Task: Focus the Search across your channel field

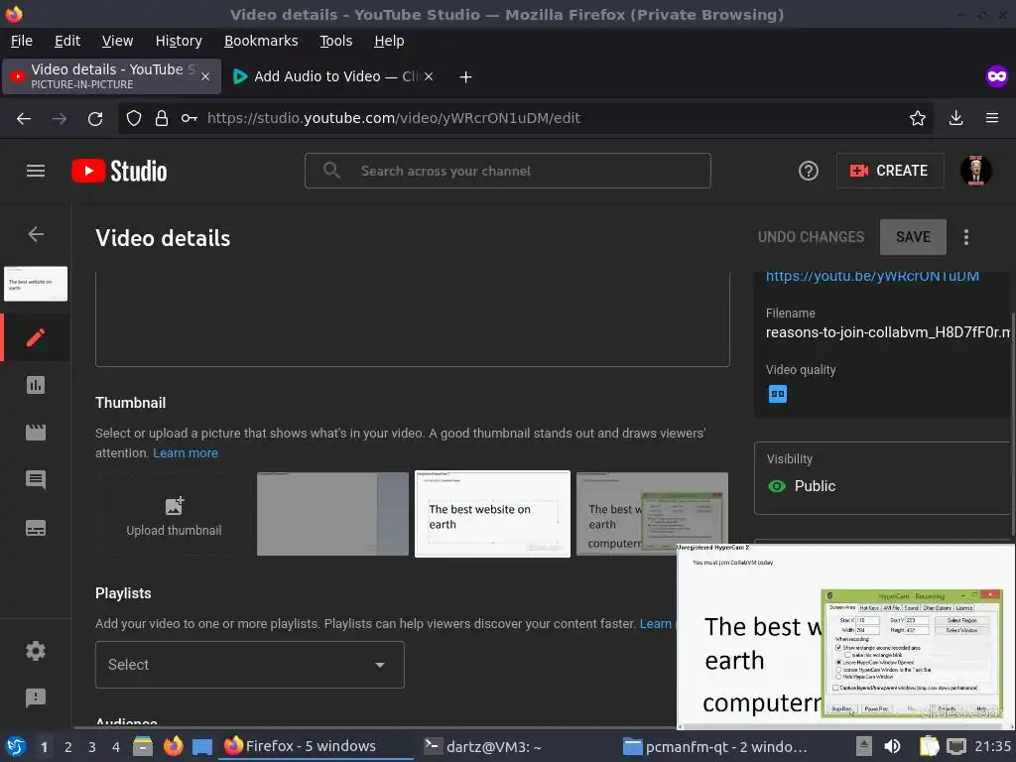Action: coord(508,171)
